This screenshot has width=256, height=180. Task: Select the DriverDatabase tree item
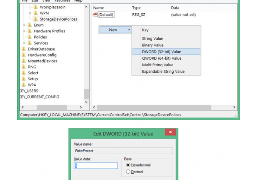click(x=41, y=49)
